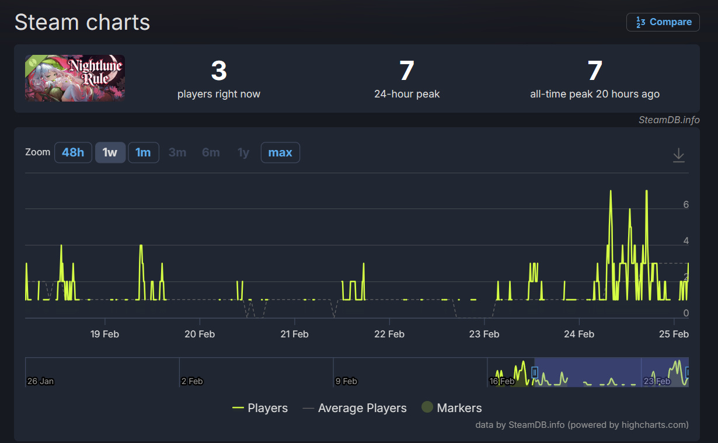Click the left navigator range handle

pyautogui.click(x=535, y=372)
